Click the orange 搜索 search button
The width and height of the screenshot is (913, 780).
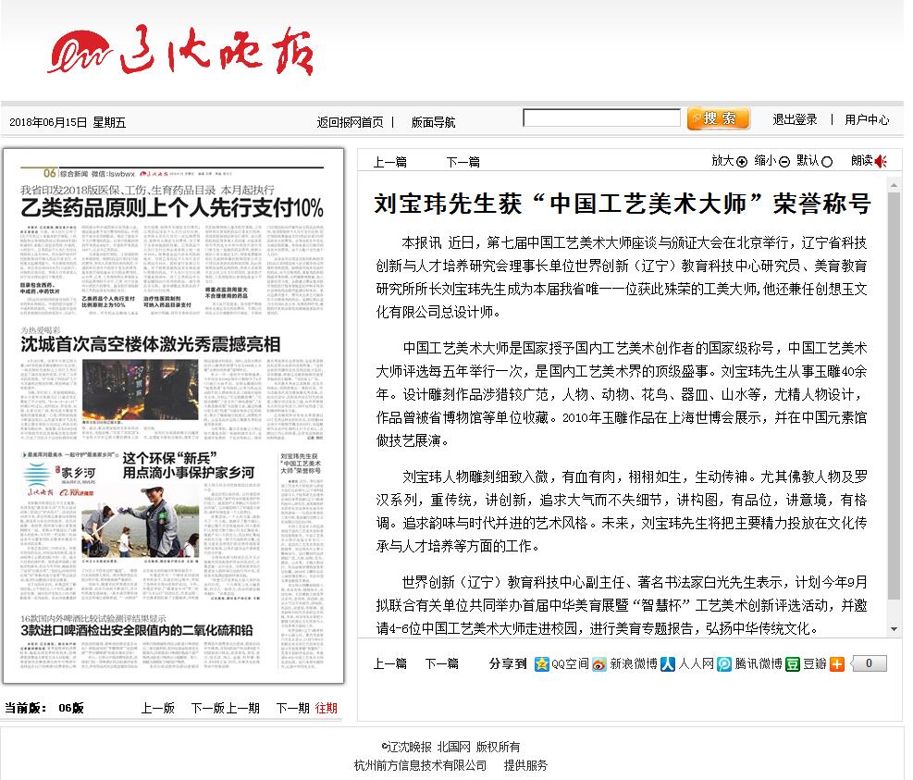click(719, 118)
